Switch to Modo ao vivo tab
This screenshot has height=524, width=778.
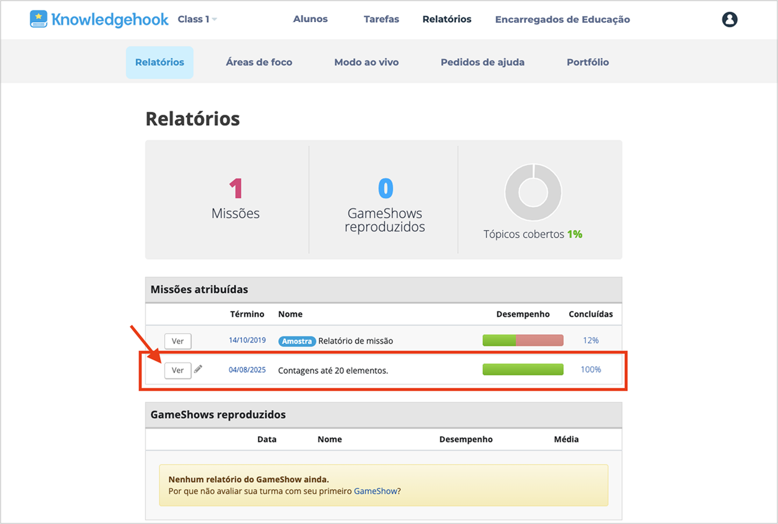point(367,62)
